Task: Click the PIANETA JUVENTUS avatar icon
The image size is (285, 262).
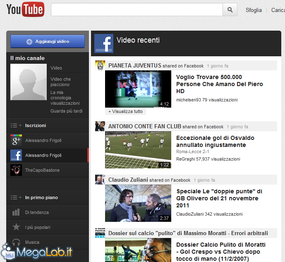Action: click(100, 65)
